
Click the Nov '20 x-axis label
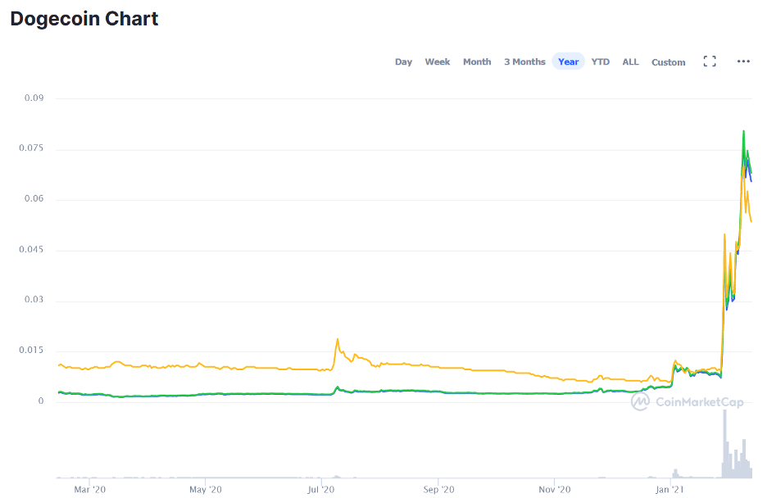click(555, 489)
